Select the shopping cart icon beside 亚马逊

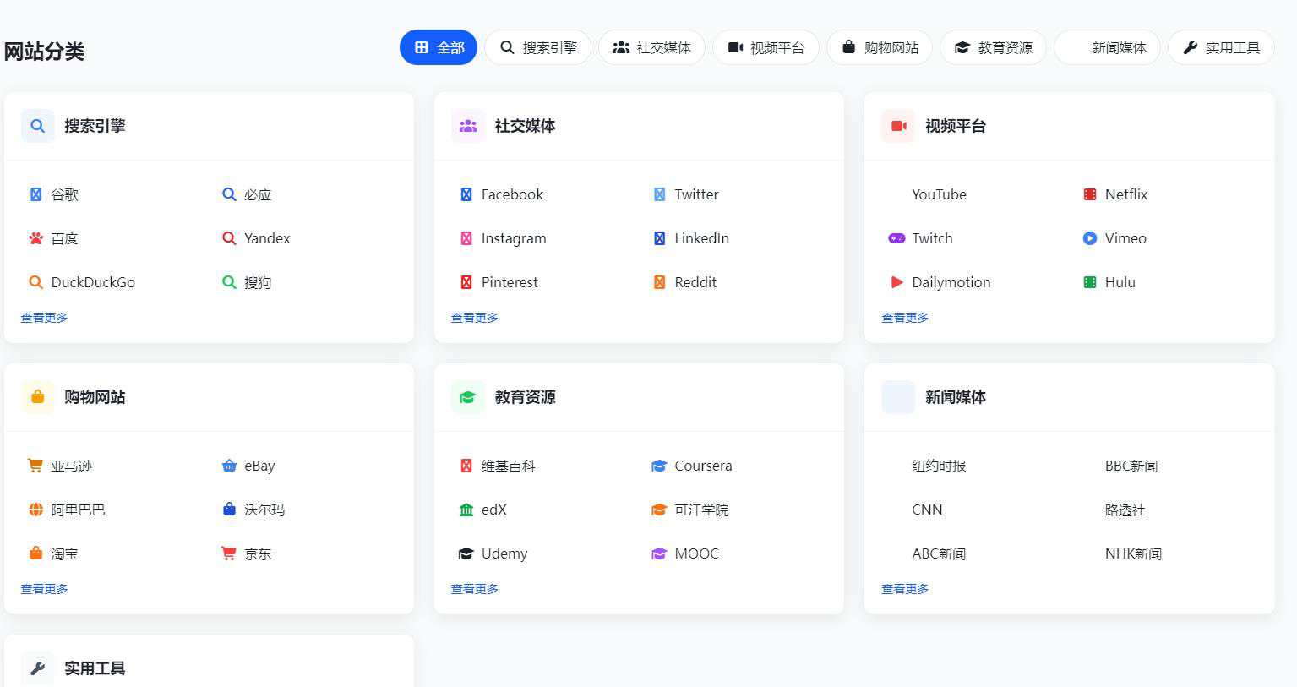click(35, 466)
